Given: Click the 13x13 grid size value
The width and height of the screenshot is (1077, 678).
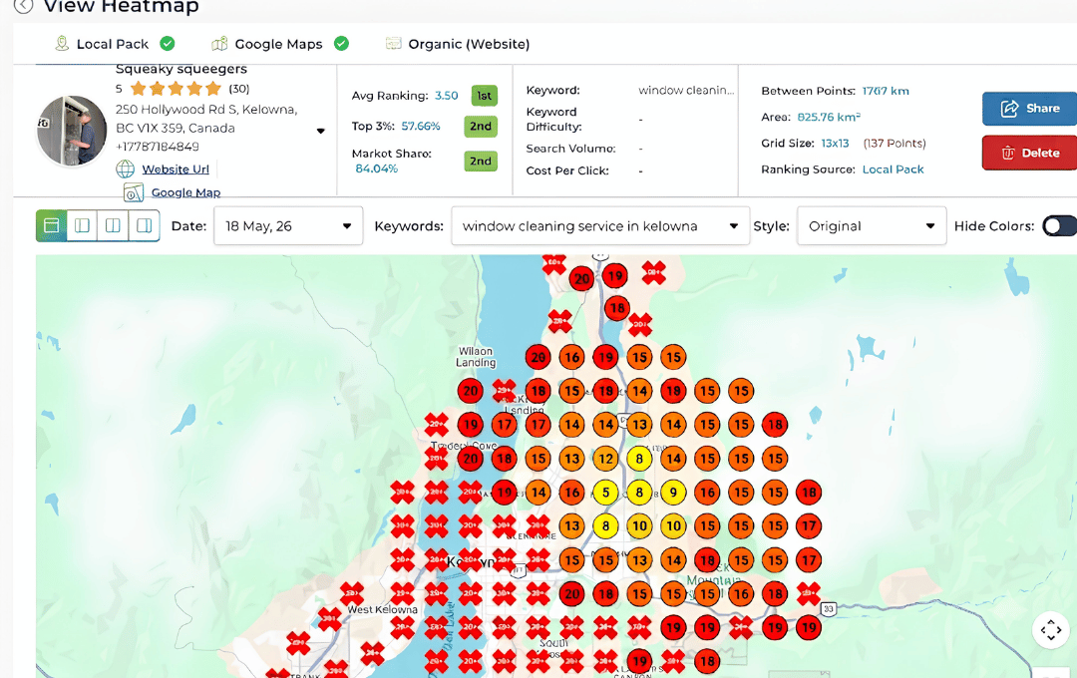Looking at the screenshot, I should (836, 143).
